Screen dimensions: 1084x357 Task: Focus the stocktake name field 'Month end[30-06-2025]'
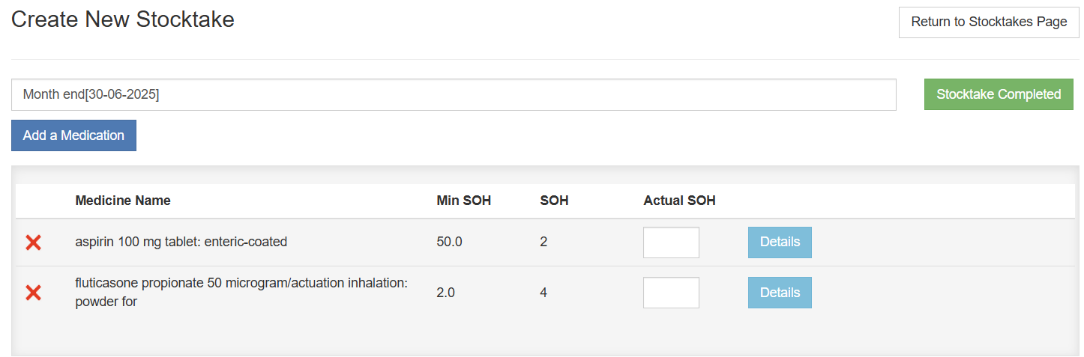(x=453, y=95)
